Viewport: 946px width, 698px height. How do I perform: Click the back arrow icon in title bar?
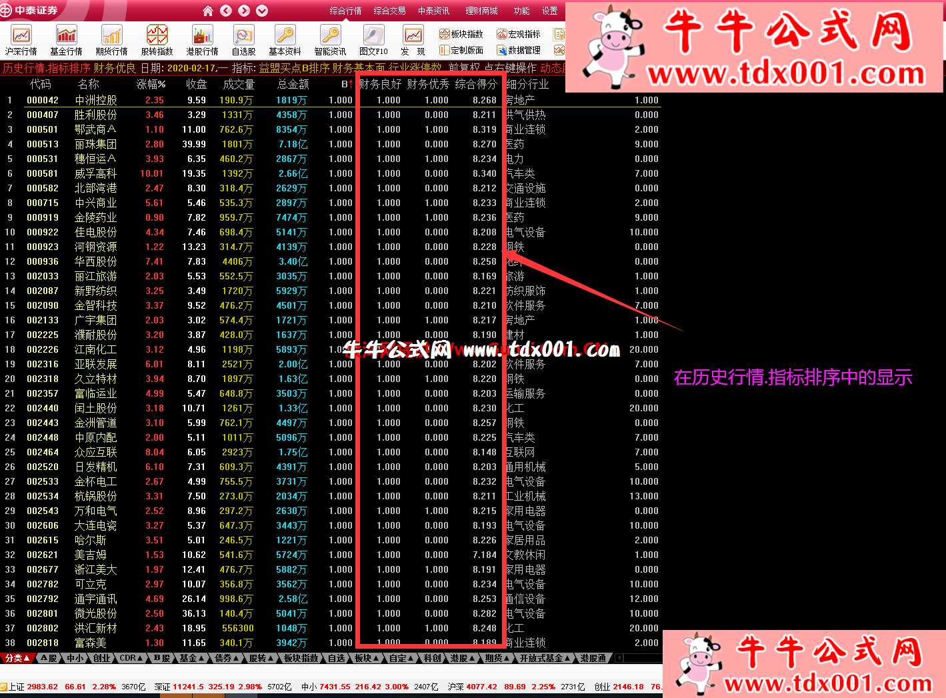pos(226,11)
